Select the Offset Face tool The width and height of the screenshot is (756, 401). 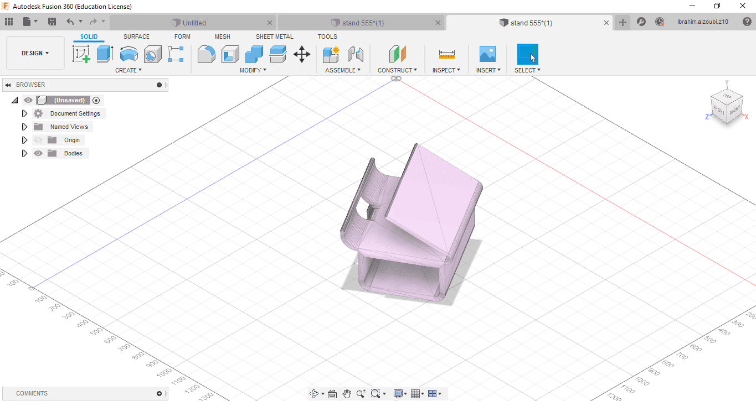277,54
